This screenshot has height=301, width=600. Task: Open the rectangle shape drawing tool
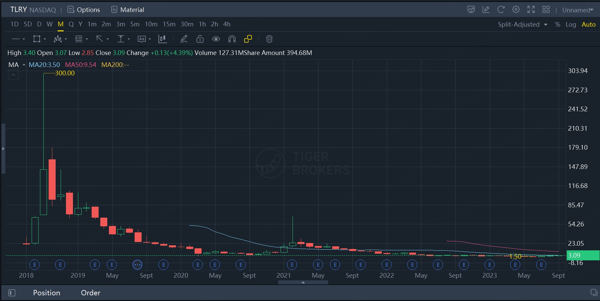(37, 39)
